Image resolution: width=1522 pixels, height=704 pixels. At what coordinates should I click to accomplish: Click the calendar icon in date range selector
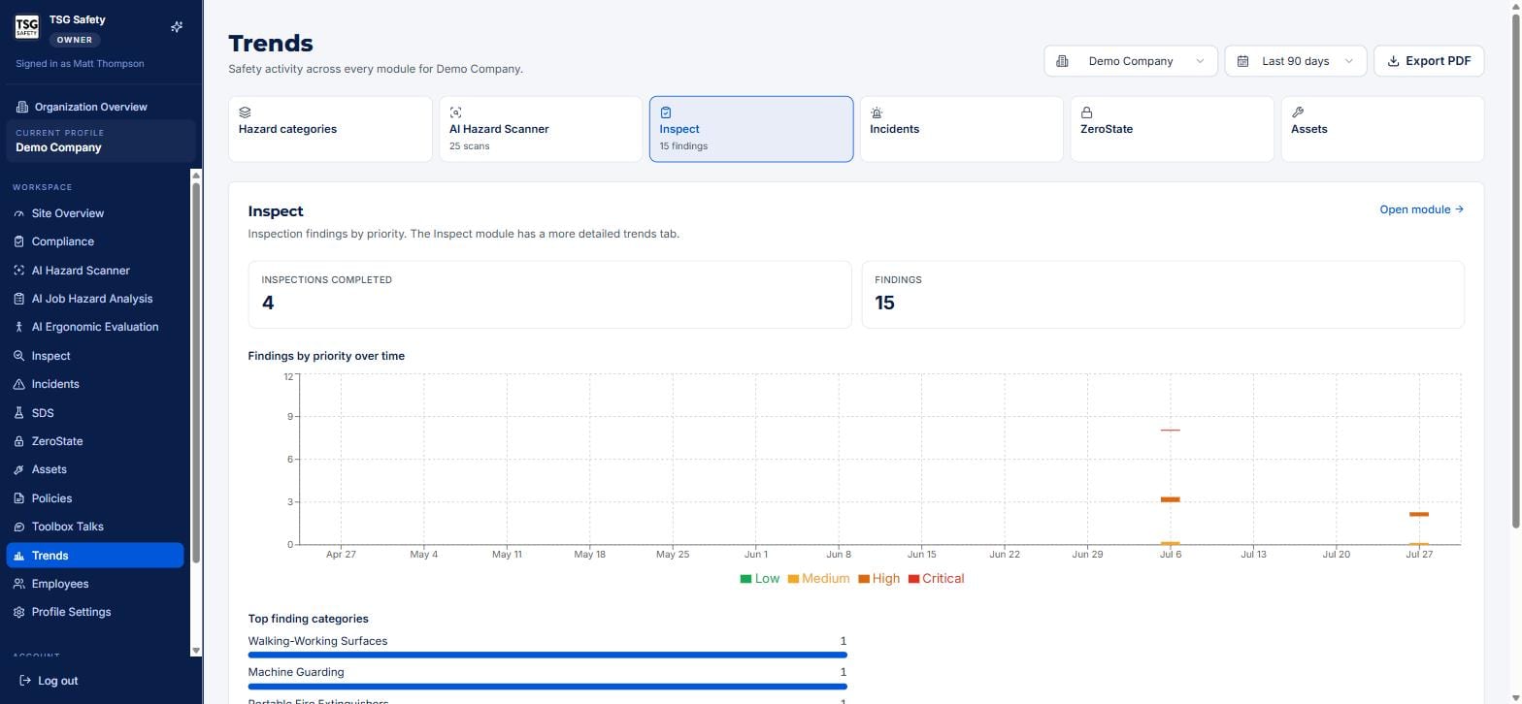[x=1242, y=61]
